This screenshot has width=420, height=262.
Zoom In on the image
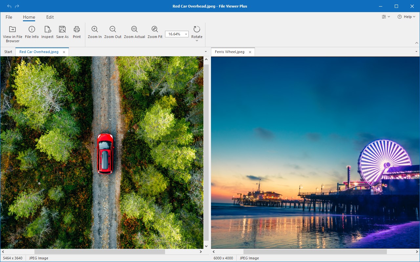[x=95, y=29]
